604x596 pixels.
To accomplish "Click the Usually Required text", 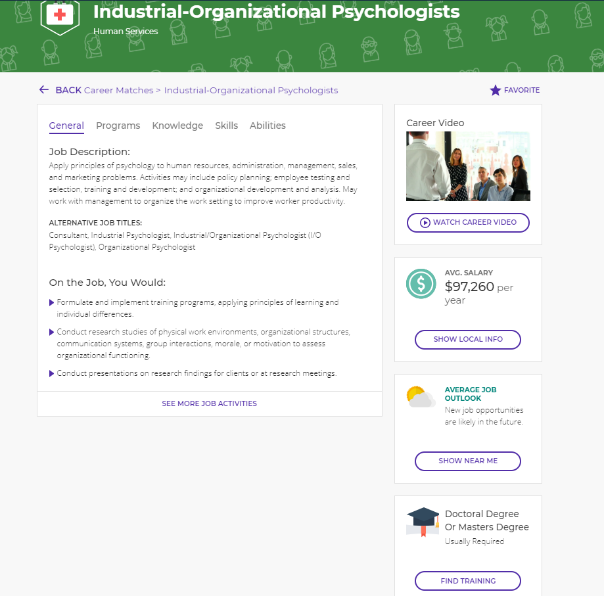I will (x=474, y=541).
